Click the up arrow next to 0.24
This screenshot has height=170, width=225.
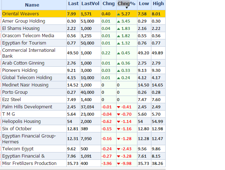point(118,78)
